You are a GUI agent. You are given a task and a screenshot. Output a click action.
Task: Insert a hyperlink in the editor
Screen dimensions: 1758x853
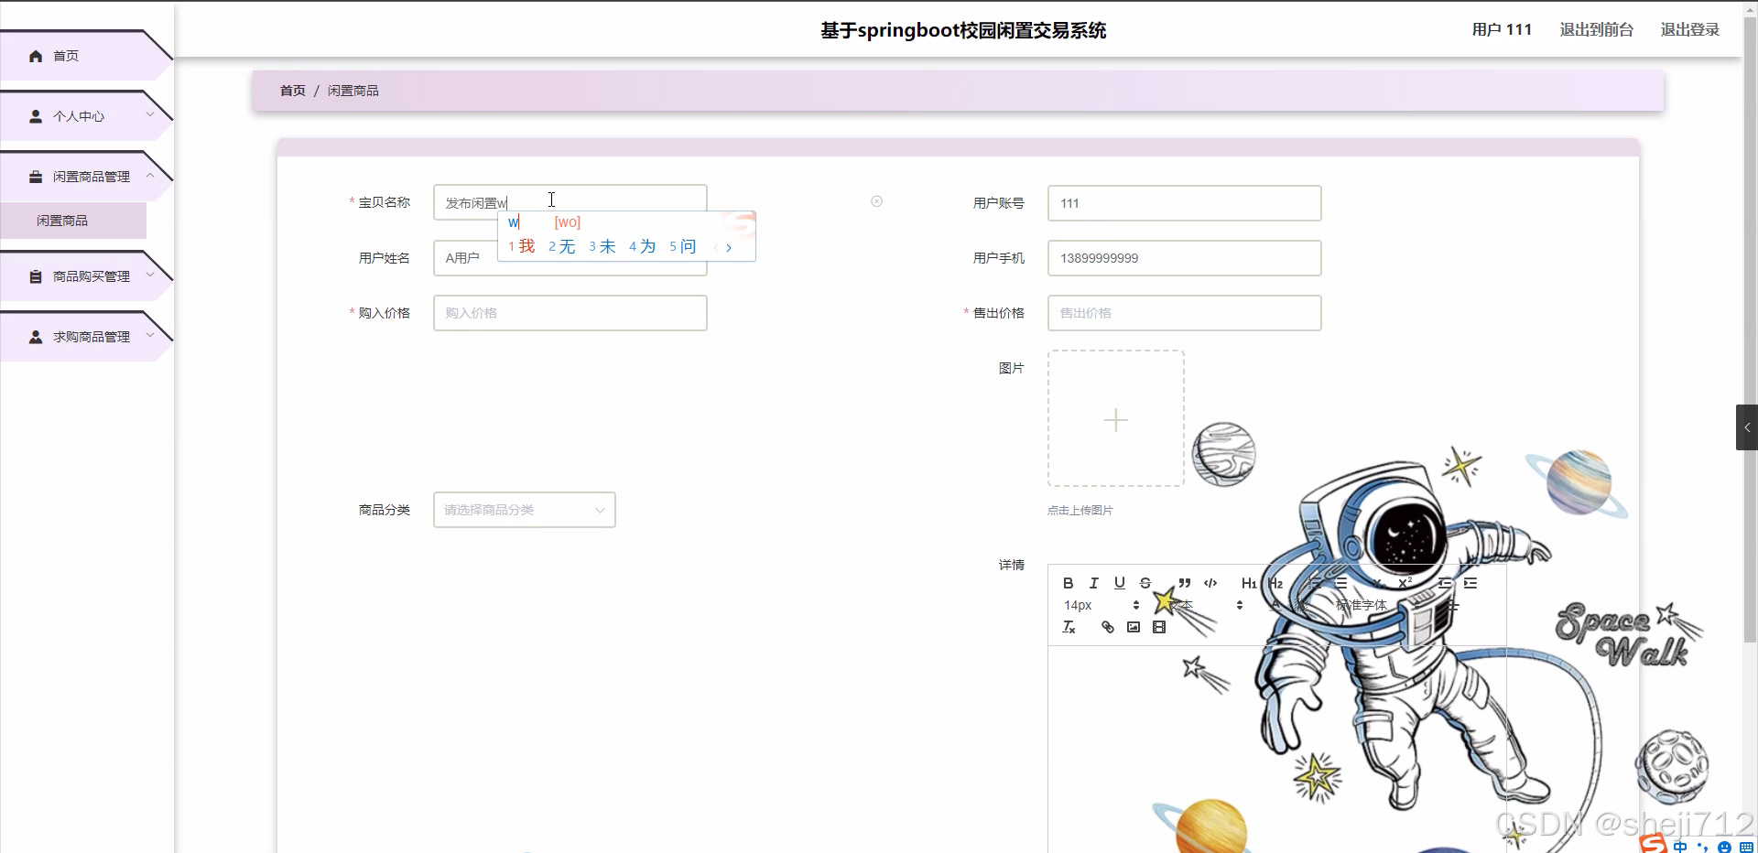(x=1108, y=627)
